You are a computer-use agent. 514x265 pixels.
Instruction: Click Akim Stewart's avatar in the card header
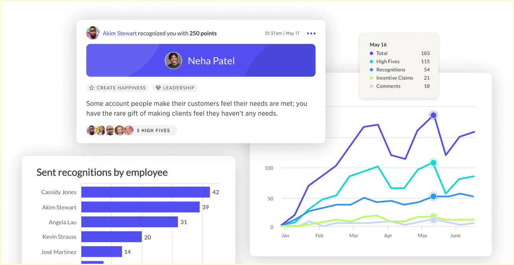(x=93, y=33)
